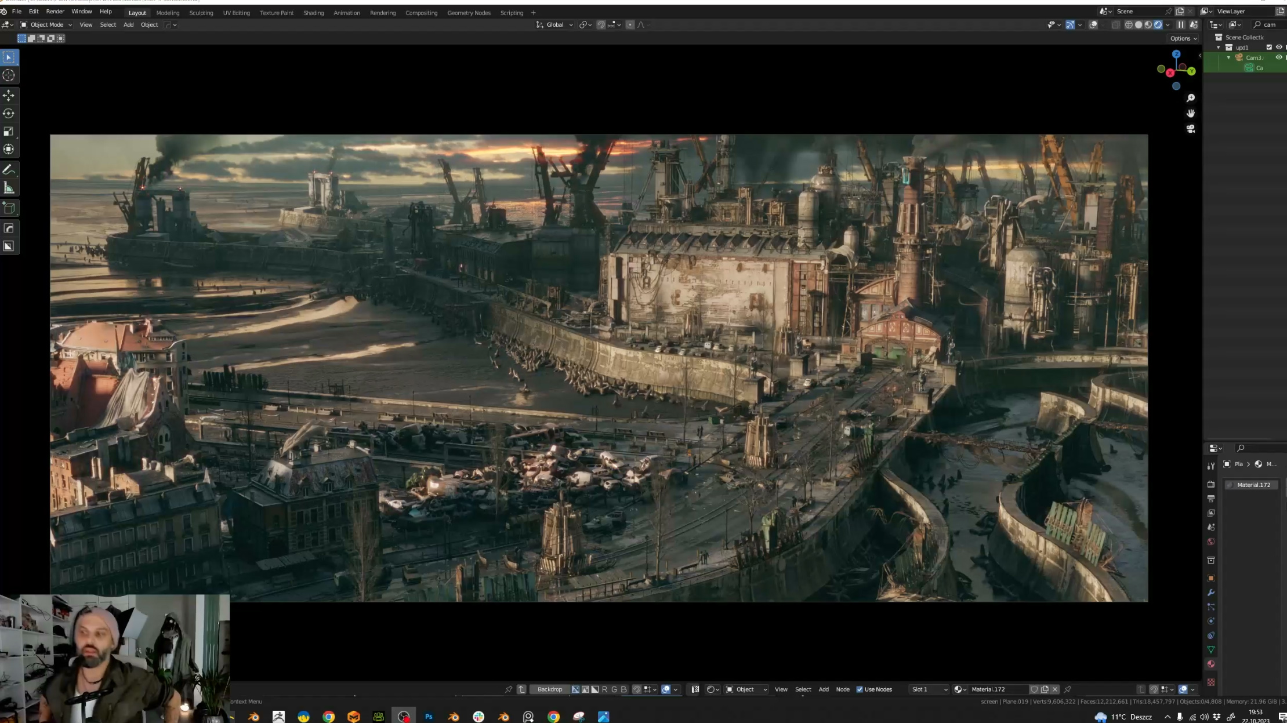Click the Backdrop button in node editor

pyautogui.click(x=549, y=689)
